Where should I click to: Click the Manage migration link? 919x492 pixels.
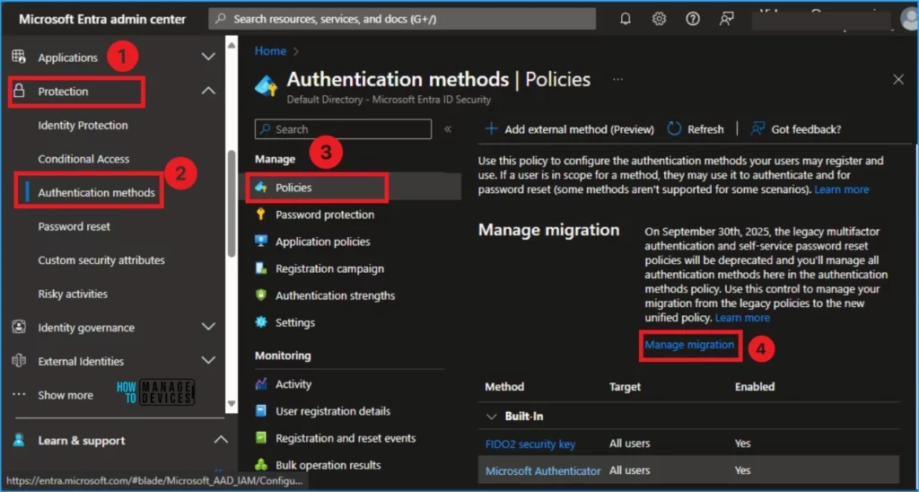tap(689, 345)
